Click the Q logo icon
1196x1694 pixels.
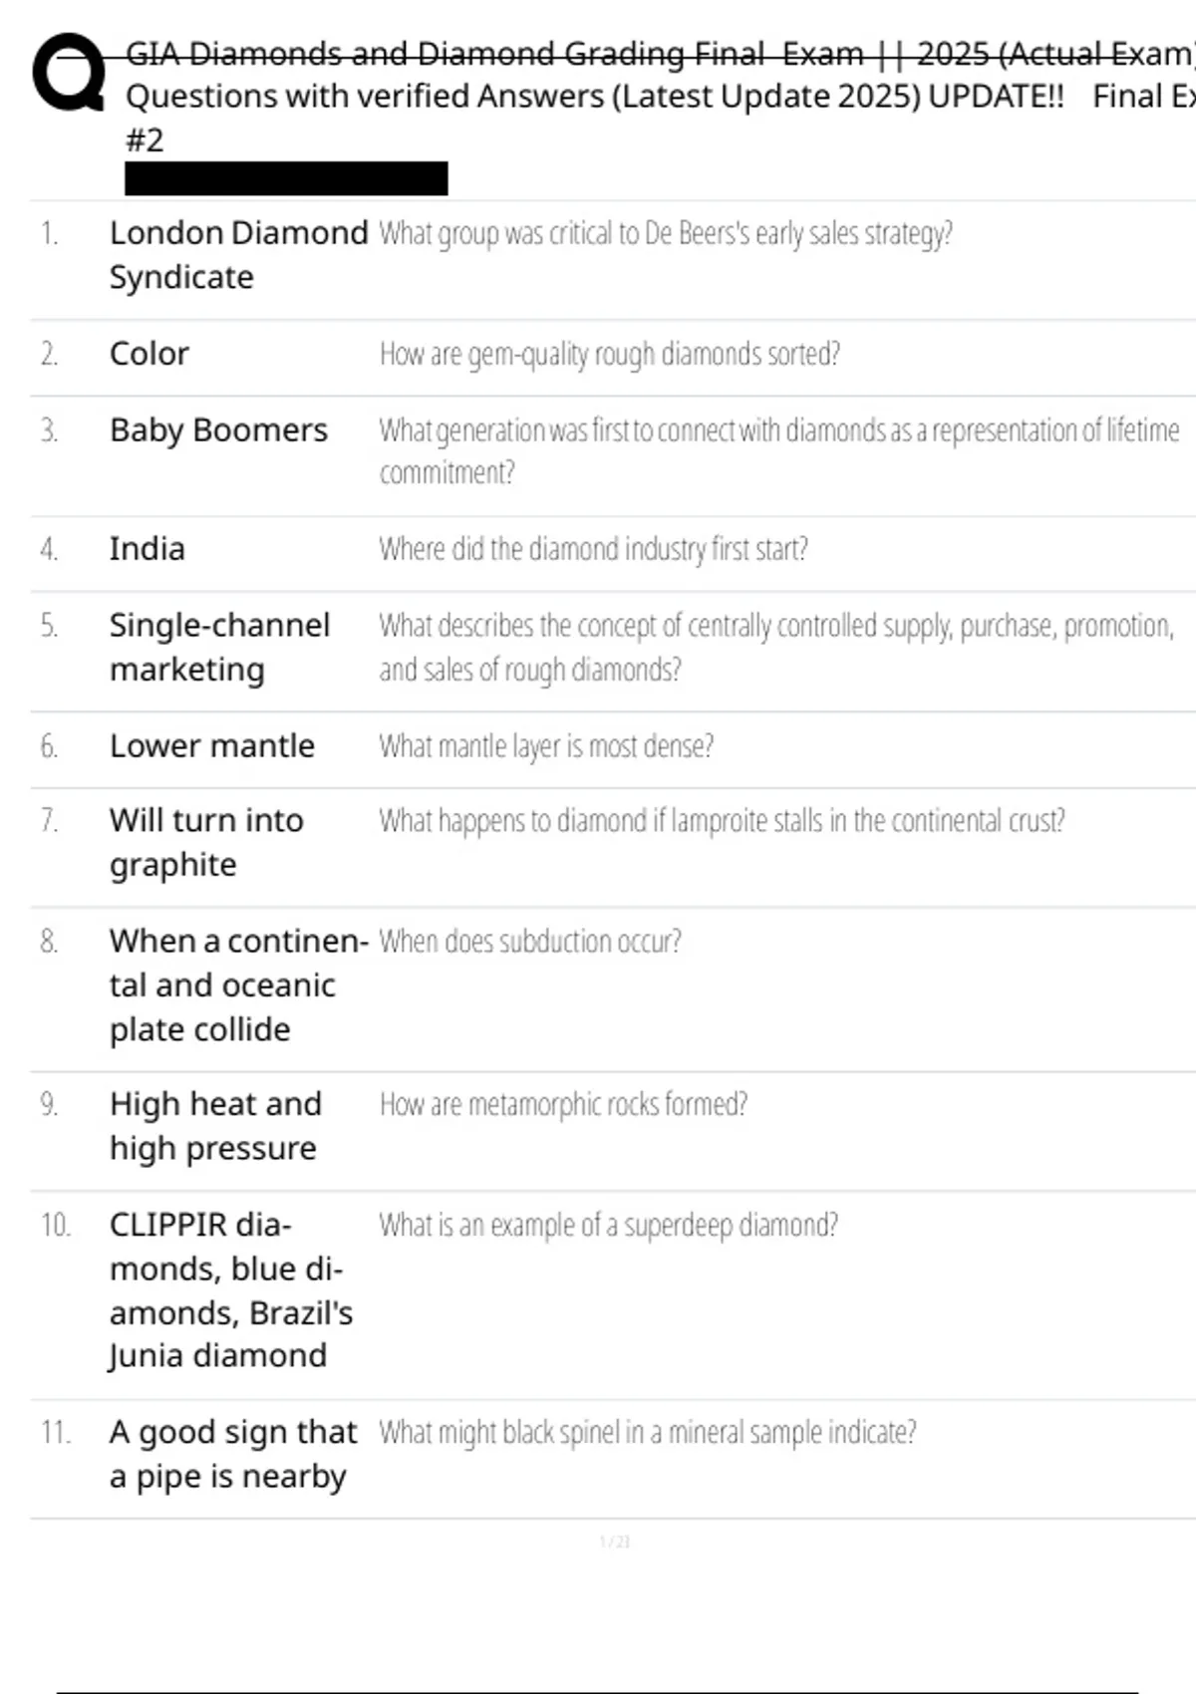pos(69,73)
